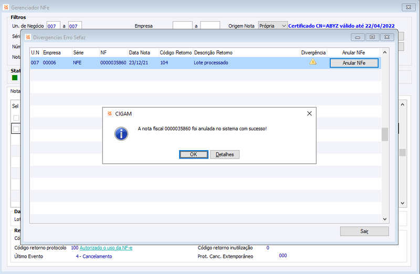
Task: Click Sair in Divergencias Erro Sefaz window
Action: [x=364, y=231]
